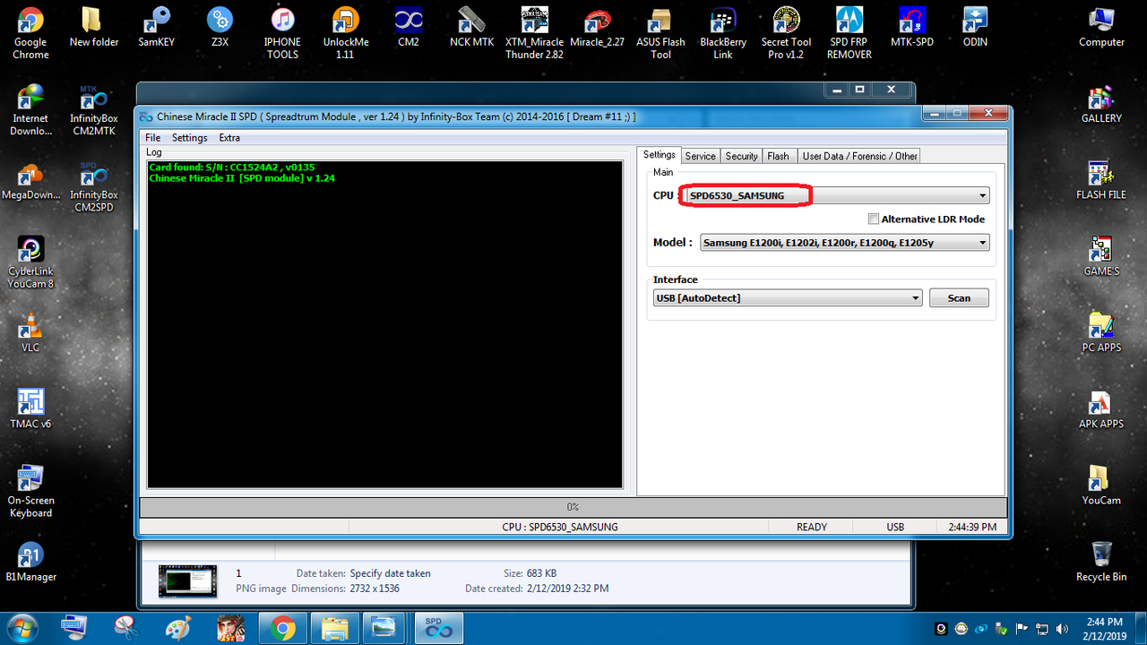1147x645 pixels.
Task: Click the READY status bar entry
Action: [812, 528]
